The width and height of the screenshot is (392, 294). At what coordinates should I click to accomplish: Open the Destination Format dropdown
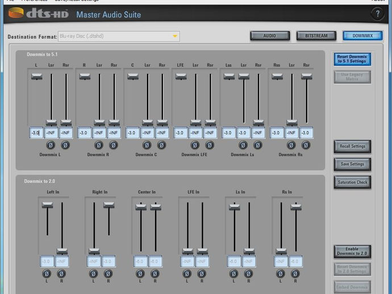[119, 36]
